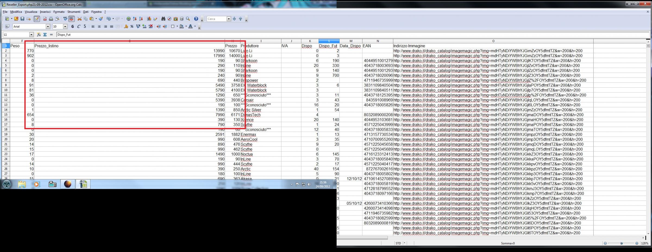Click the Sum sigma button
Screen dimensions: 652x252
point(45,35)
